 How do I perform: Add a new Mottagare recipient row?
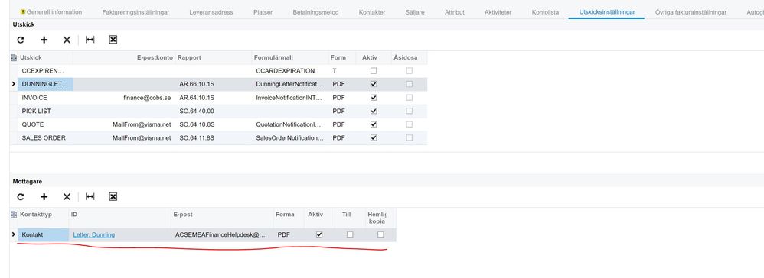pos(44,197)
